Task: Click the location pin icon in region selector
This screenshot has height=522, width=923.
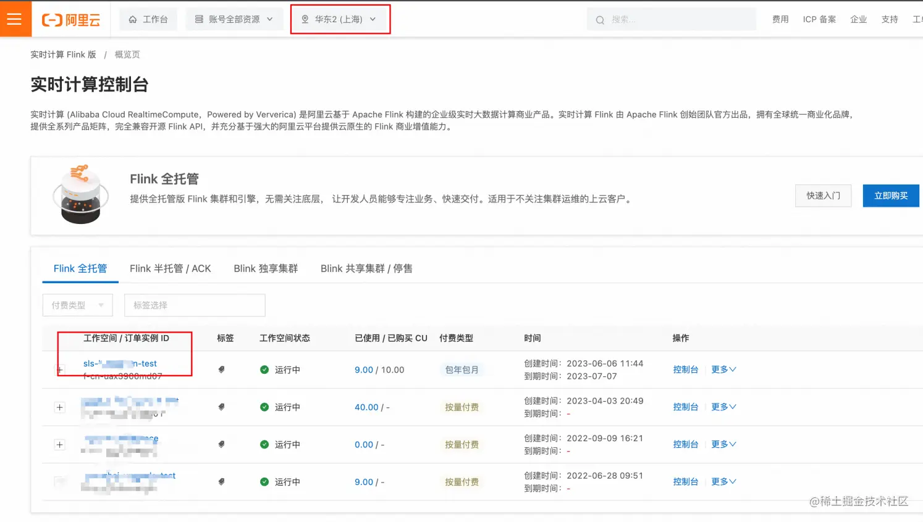Action: click(x=305, y=20)
